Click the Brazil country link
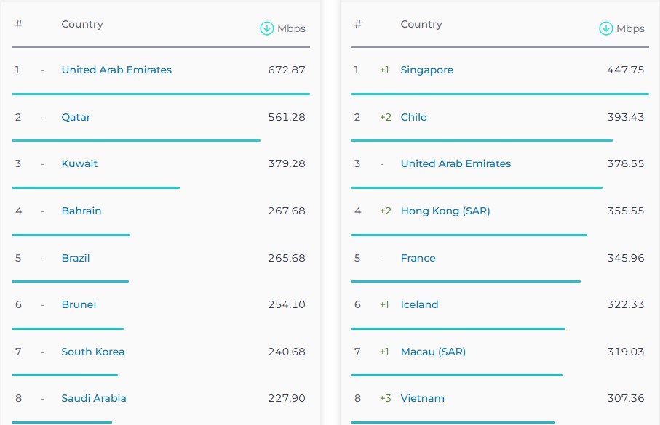 tap(76, 258)
